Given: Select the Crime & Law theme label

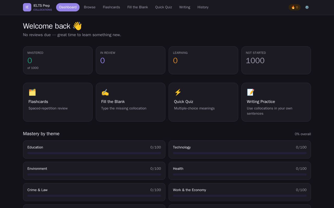Looking at the screenshot, I should coord(38,190).
